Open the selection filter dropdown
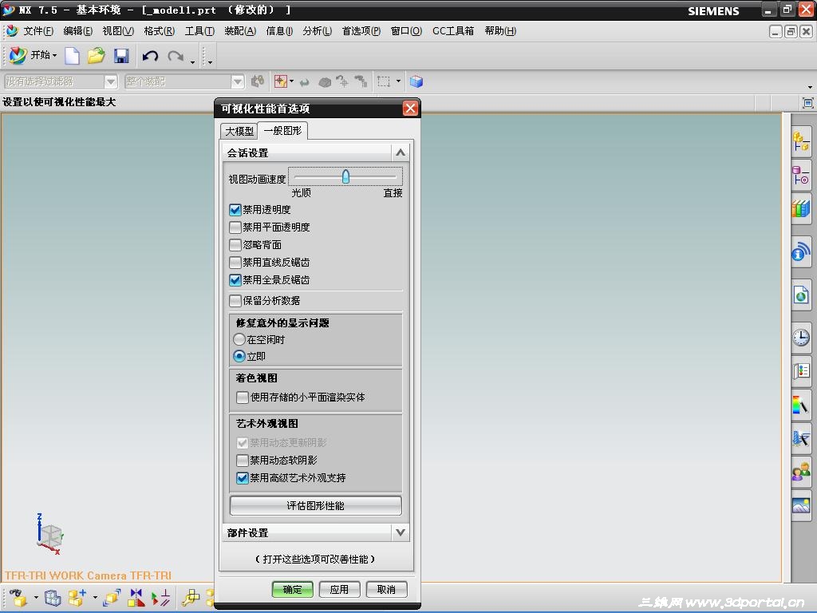This screenshot has width=817, height=613. (x=110, y=82)
